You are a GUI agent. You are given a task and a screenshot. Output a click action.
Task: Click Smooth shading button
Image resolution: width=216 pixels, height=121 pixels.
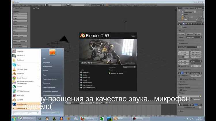(16, 36)
